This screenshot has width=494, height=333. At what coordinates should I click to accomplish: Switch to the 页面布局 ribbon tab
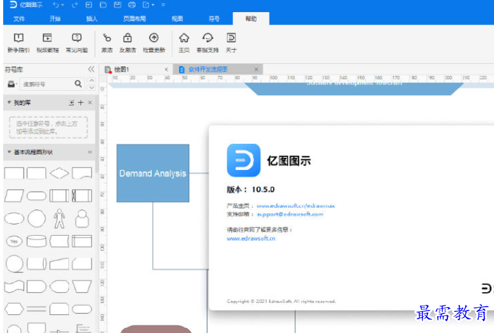click(134, 19)
